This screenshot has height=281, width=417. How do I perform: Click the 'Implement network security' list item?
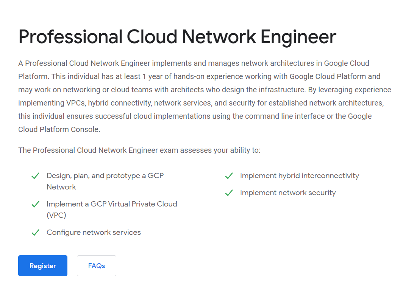click(288, 193)
